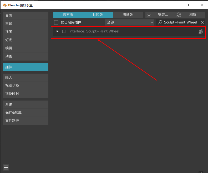208x173 pixels.
Task: Click the 刷新 button
Action: pos(190,15)
